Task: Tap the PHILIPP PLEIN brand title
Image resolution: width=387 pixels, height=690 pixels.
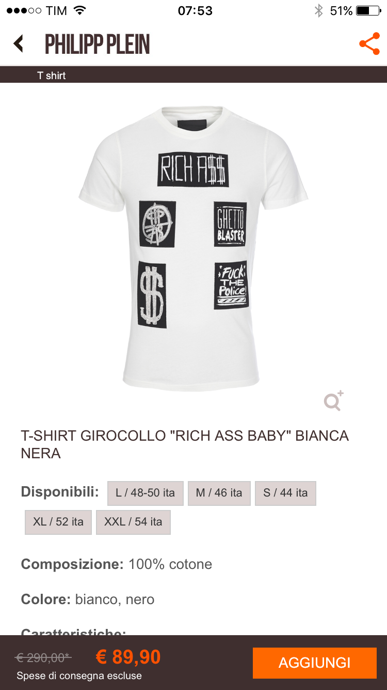Action: point(98,44)
